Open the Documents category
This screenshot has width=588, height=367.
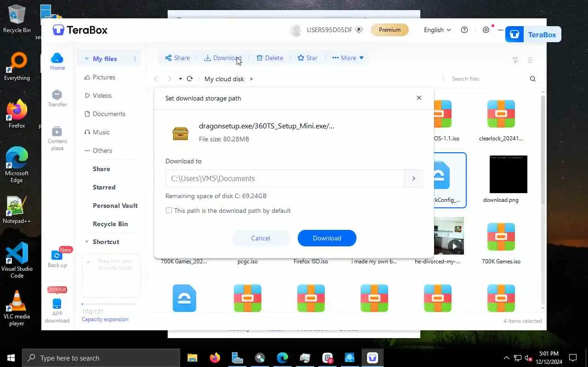105,114
